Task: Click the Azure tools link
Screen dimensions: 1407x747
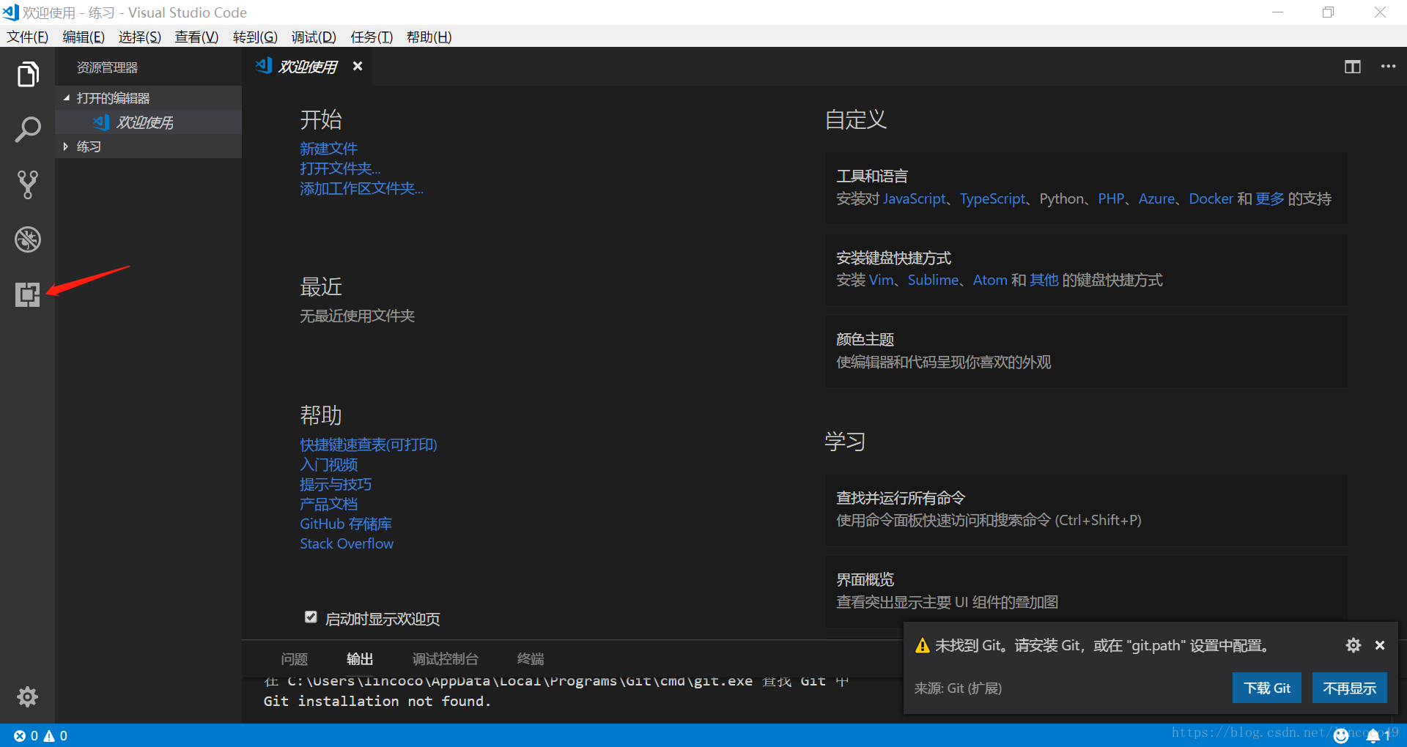Action: point(1156,198)
